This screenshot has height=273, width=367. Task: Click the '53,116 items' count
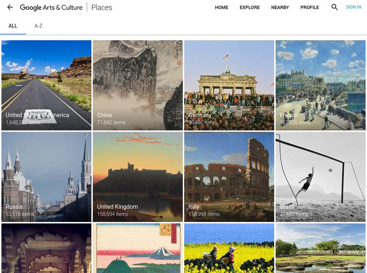tap(20, 214)
